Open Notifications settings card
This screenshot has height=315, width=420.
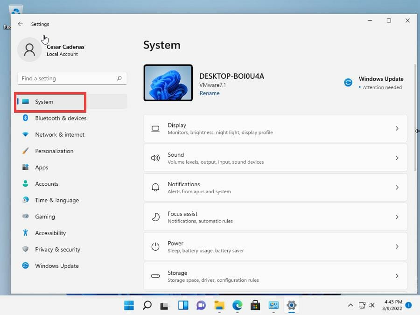(x=275, y=187)
